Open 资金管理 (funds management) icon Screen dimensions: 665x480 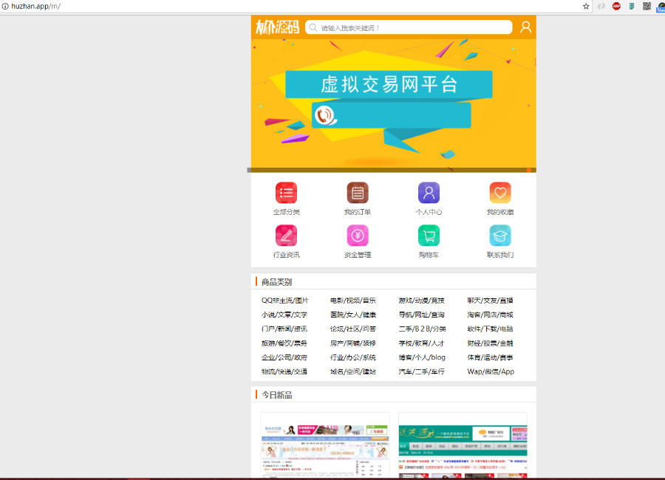point(358,236)
